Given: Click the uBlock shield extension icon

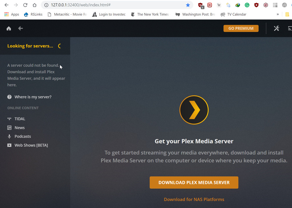Looking at the screenshot, I should (x=201, y=5).
